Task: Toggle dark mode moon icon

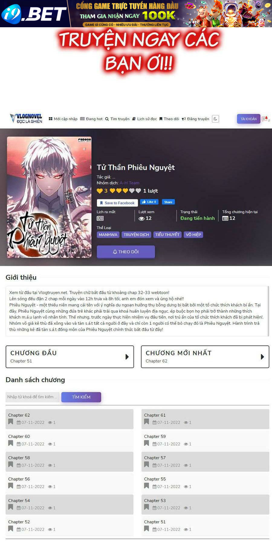Action: [x=215, y=119]
